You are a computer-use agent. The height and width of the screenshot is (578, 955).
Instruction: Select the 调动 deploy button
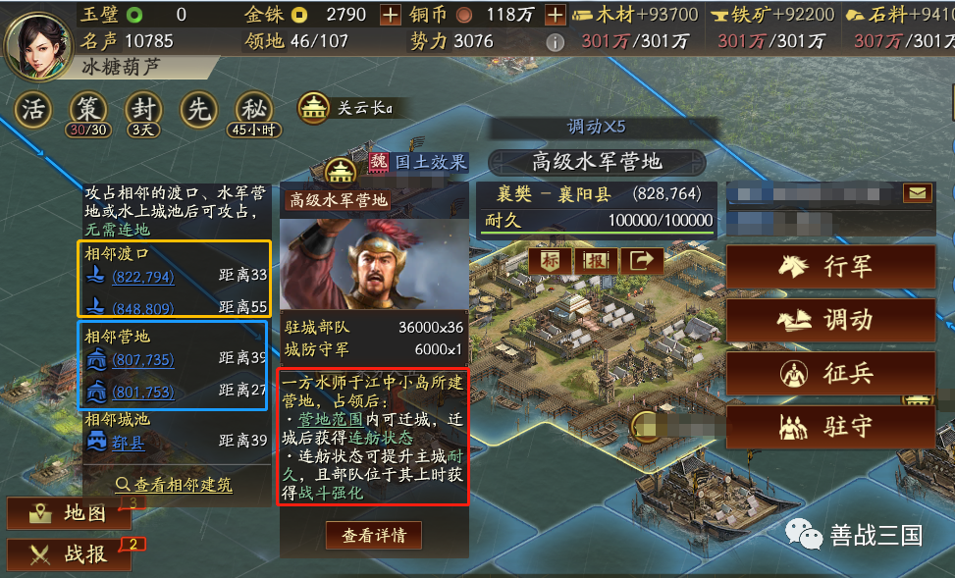tap(830, 320)
